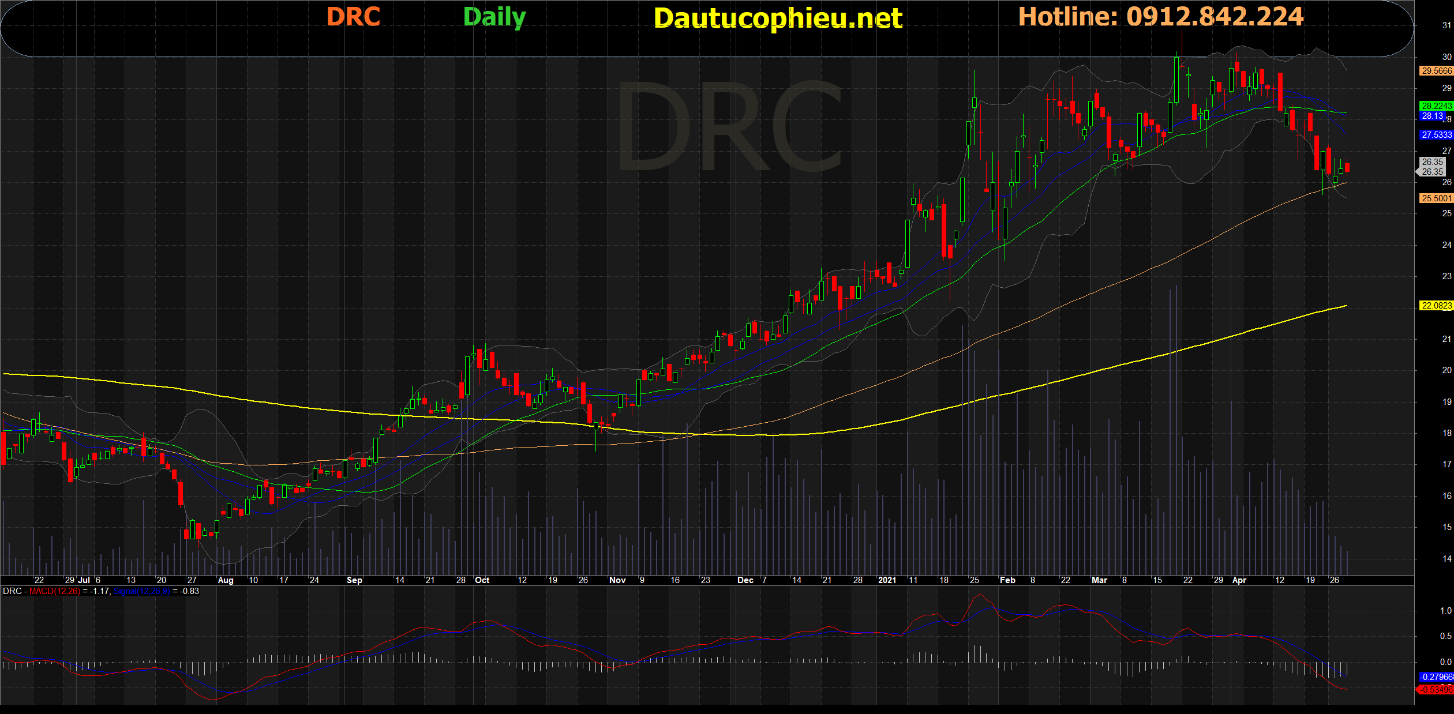Click the Hotline: 0912.842.224 text
Screen dimensions: 1454x714
click(1161, 17)
